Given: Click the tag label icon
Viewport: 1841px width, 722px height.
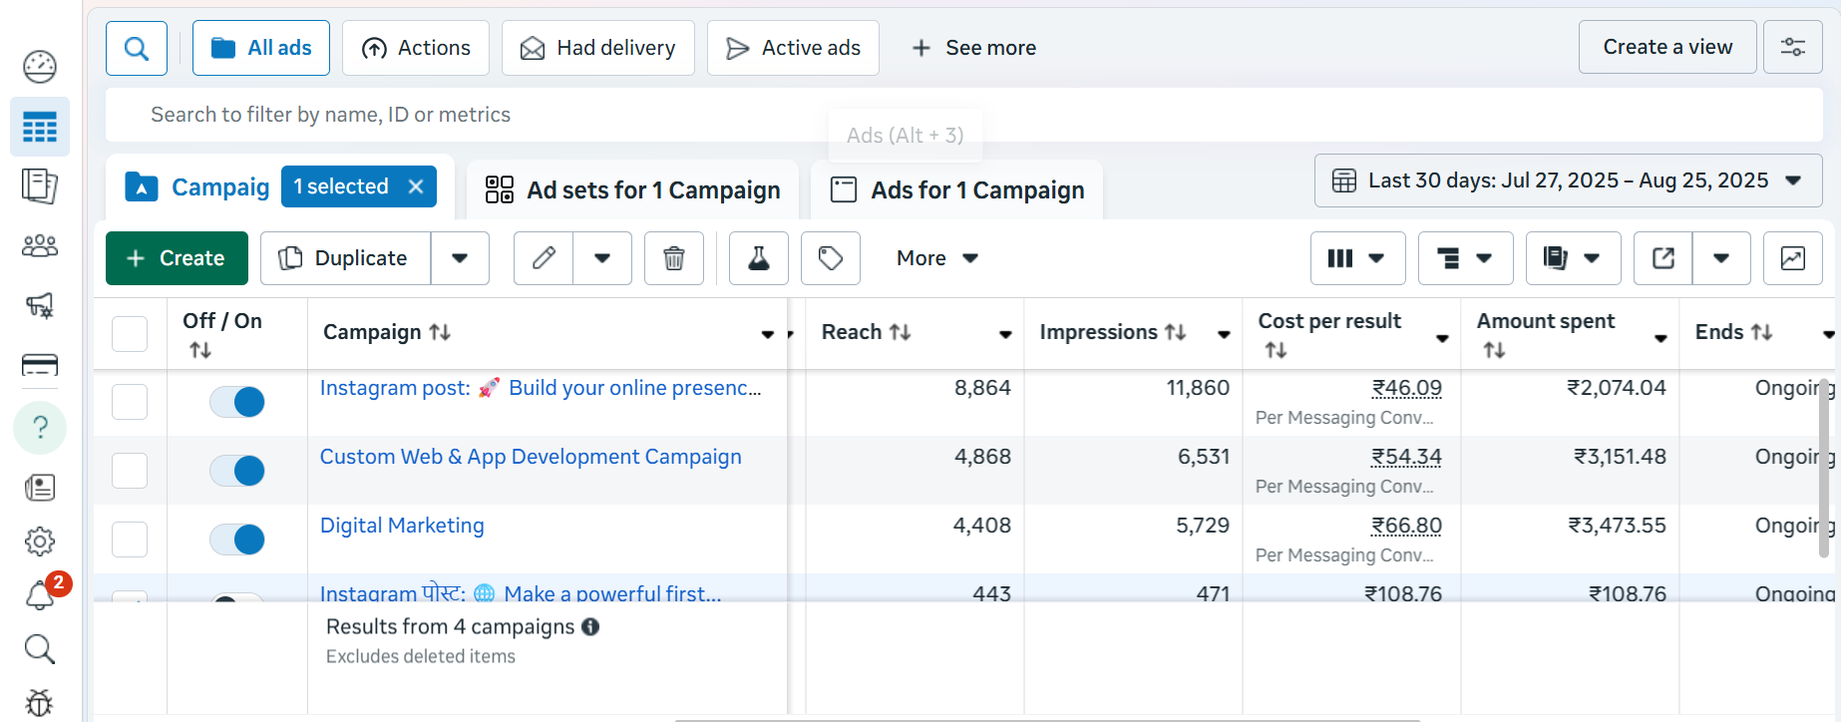Looking at the screenshot, I should point(830,258).
